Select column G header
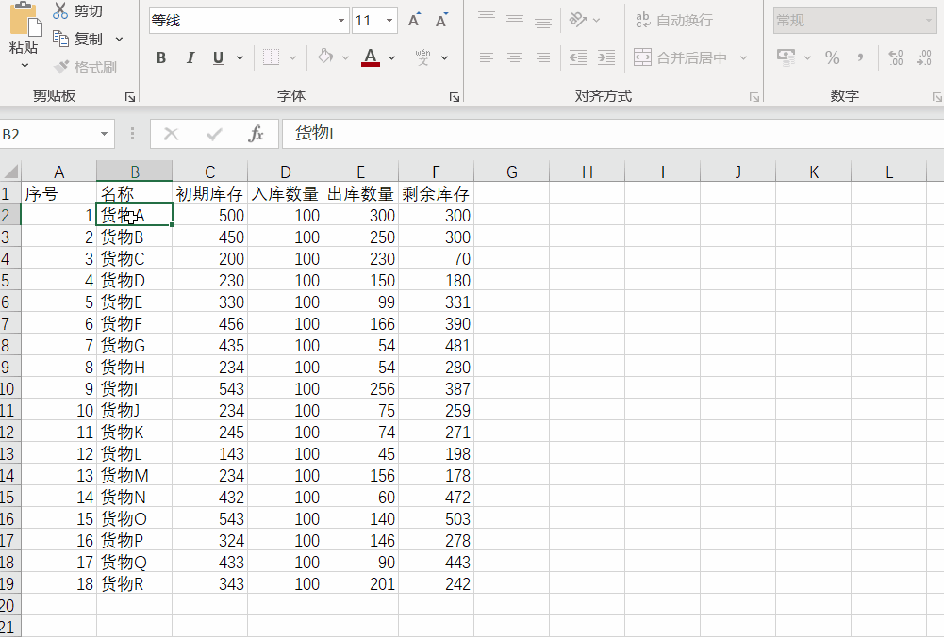The image size is (944, 637). click(x=512, y=172)
